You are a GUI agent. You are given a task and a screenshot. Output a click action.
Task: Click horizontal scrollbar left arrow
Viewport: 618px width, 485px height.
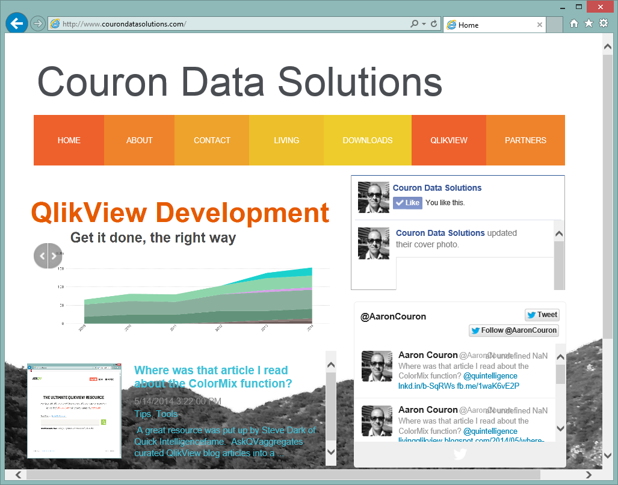pos(17,475)
